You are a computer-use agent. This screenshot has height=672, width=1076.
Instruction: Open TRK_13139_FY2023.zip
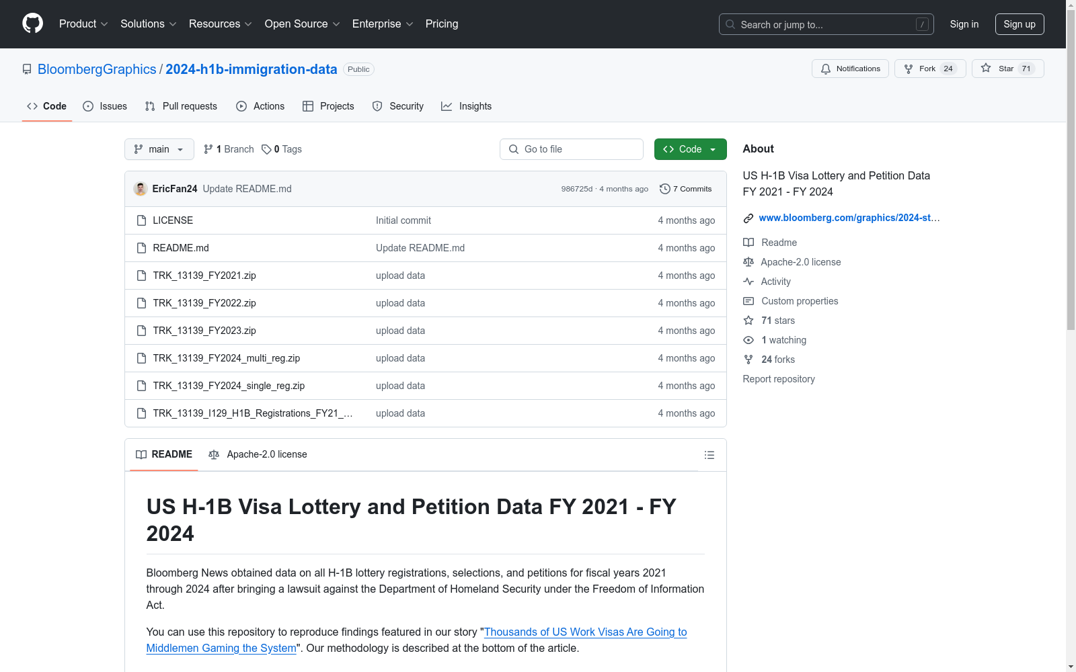pos(204,331)
